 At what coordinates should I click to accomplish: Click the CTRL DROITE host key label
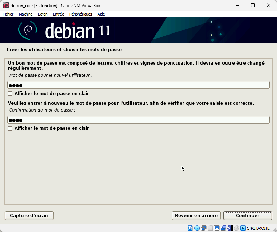258,228
